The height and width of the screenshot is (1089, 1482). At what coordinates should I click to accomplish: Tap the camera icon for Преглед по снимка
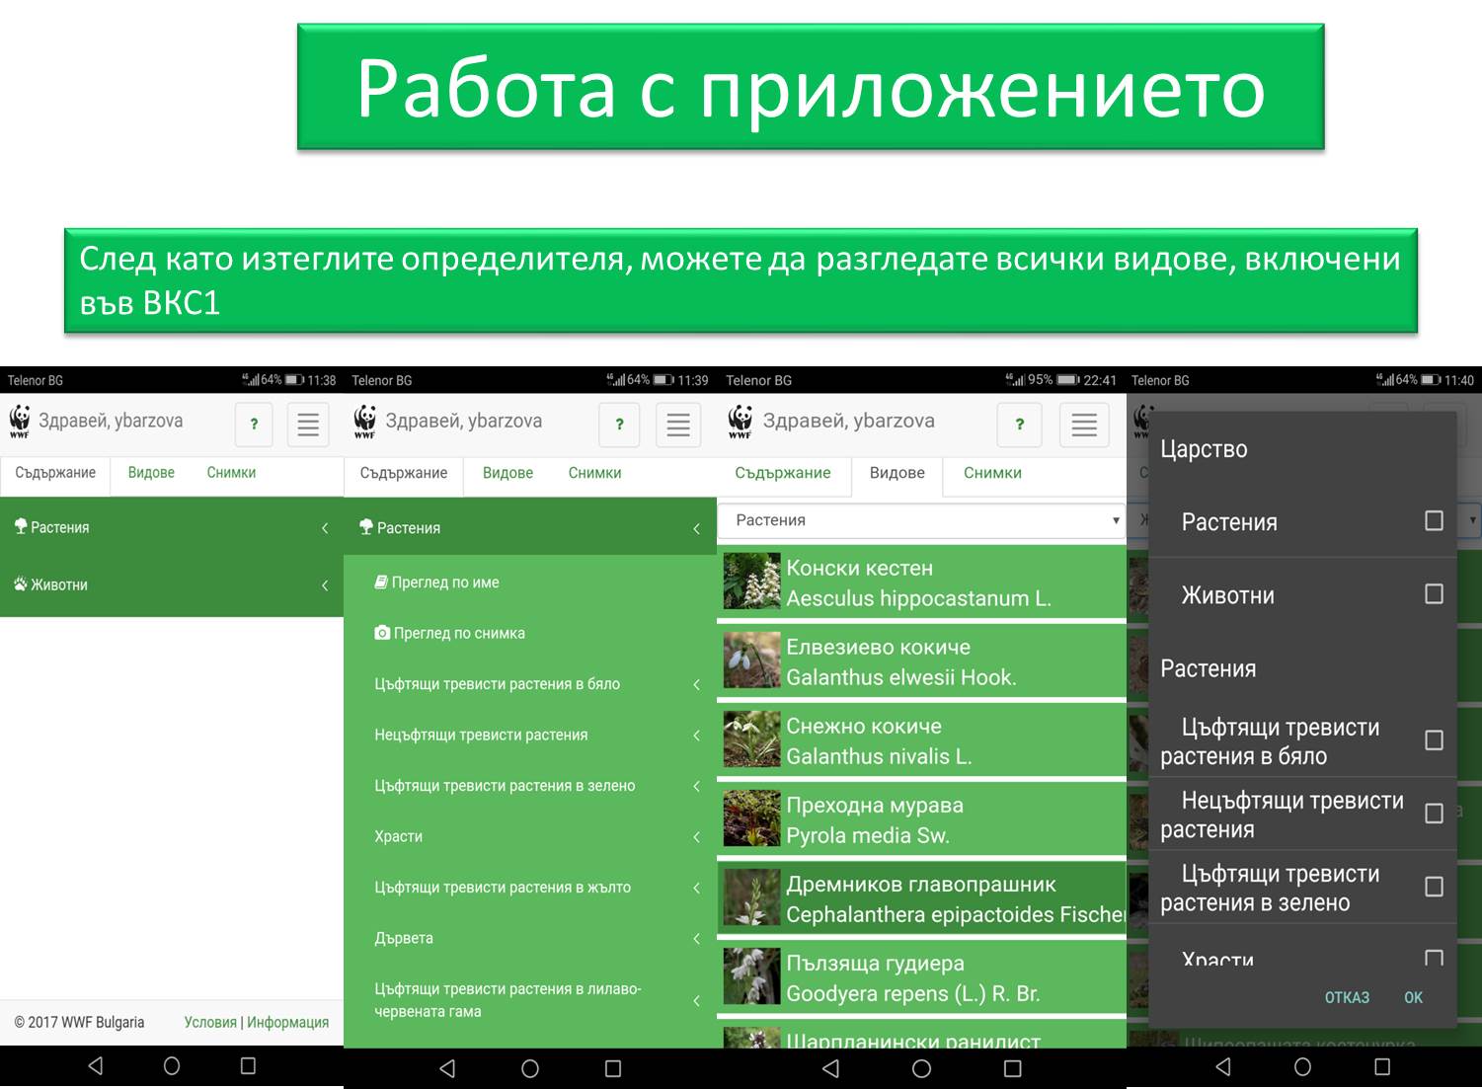[382, 633]
